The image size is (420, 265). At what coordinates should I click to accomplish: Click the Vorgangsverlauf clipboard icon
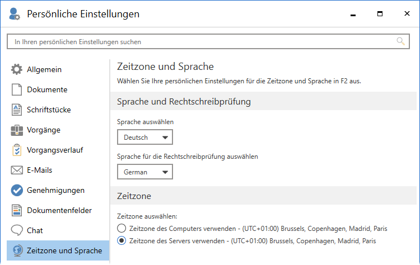[x=17, y=150]
